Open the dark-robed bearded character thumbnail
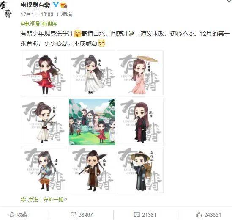Image resolution: width=232 pixels, height=220 pixels. click(x=140, y=122)
